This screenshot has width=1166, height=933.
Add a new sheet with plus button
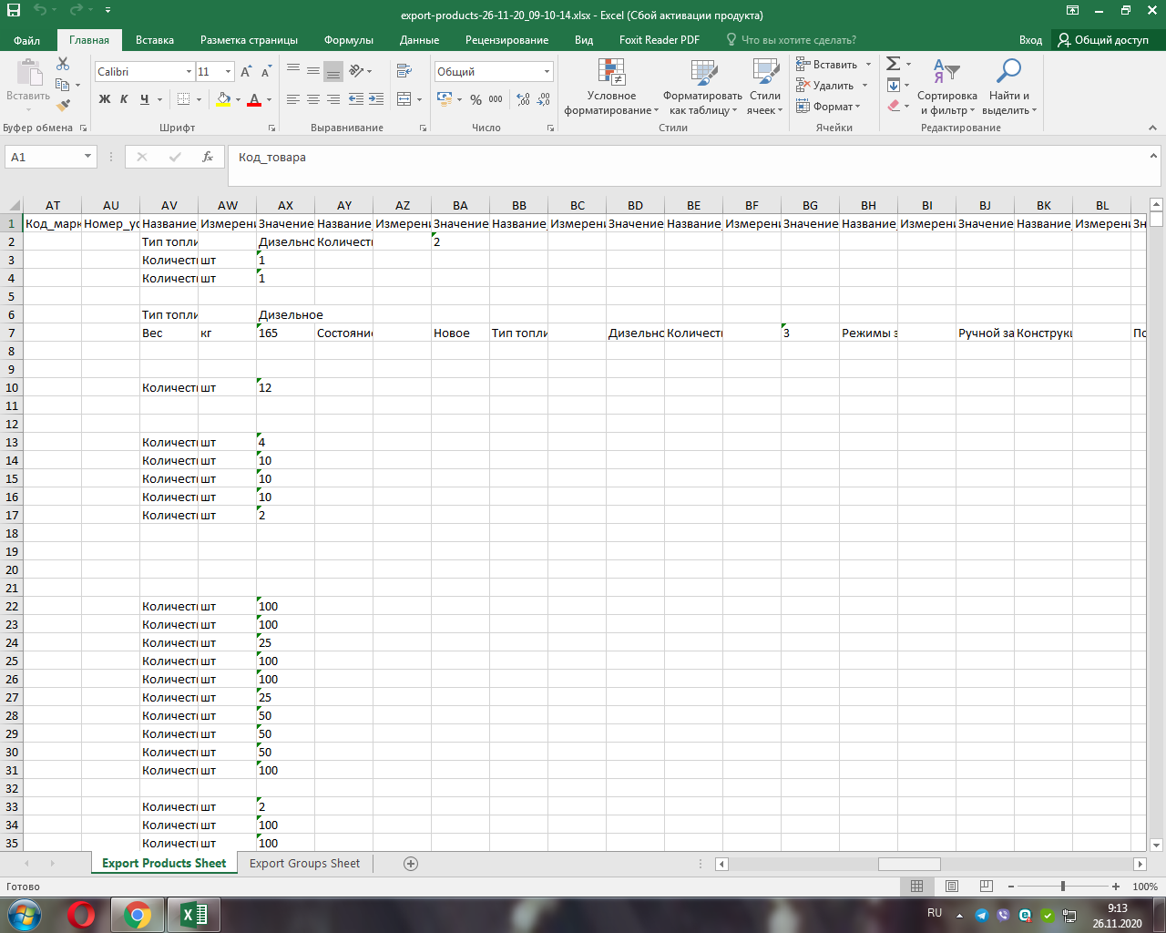(x=411, y=864)
